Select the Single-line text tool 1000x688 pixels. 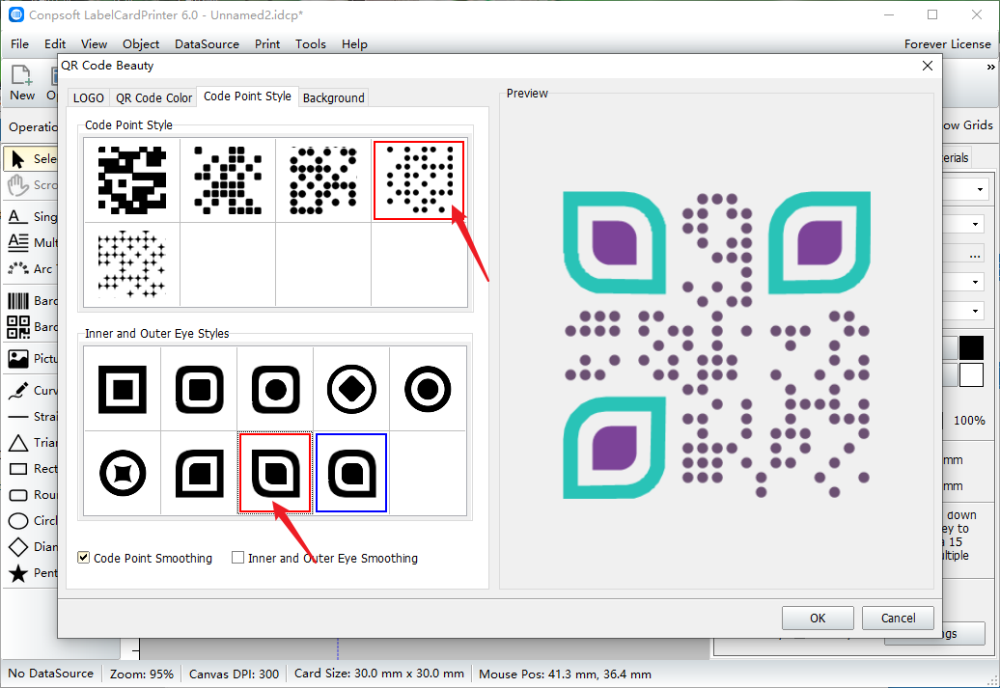pyautogui.click(x=31, y=217)
